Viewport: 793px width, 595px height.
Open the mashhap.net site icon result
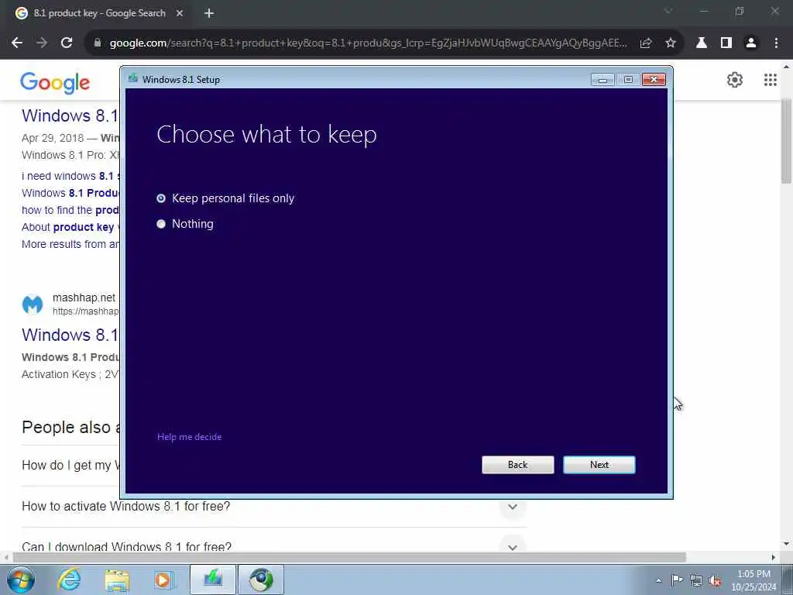(33, 304)
